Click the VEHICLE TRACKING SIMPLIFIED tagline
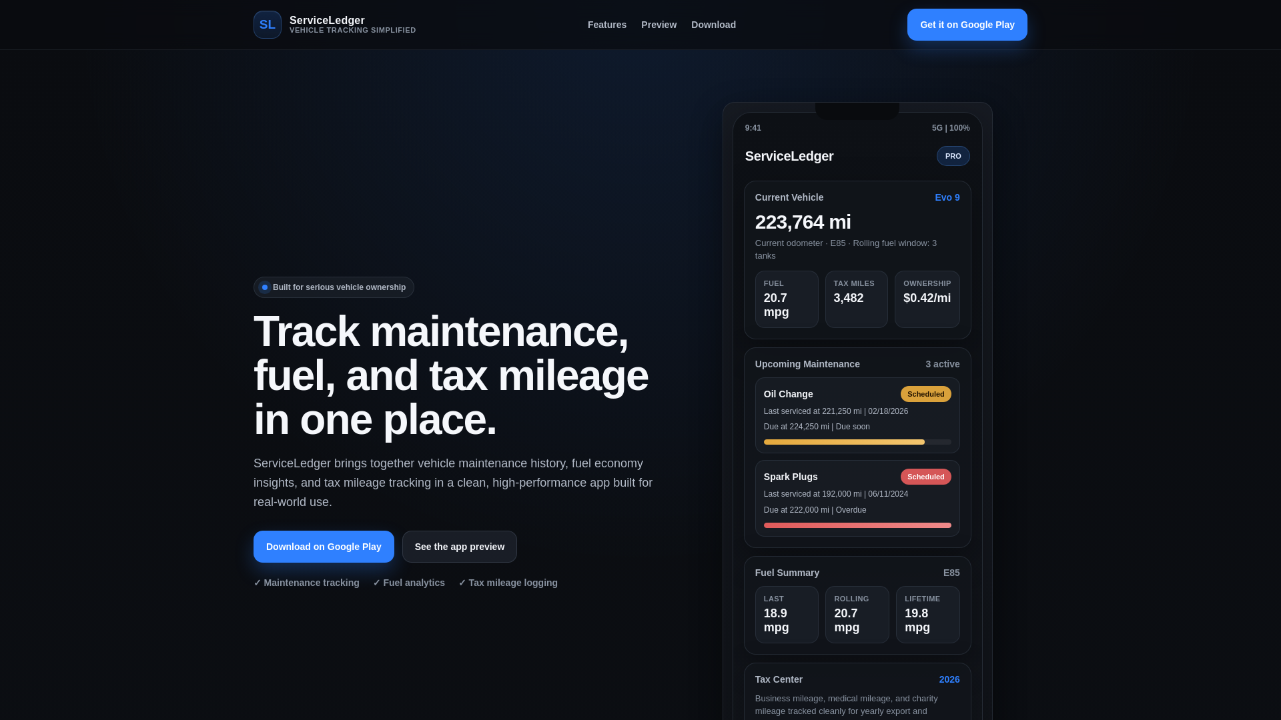The image size is (1281, 720). click(x=353, y=31)
